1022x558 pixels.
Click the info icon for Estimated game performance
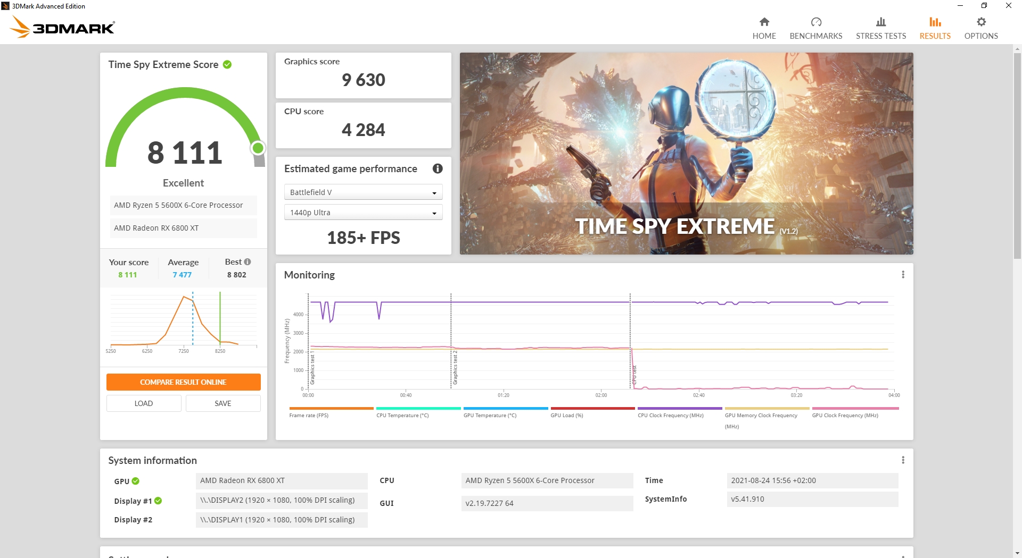[x=438, y=168]
